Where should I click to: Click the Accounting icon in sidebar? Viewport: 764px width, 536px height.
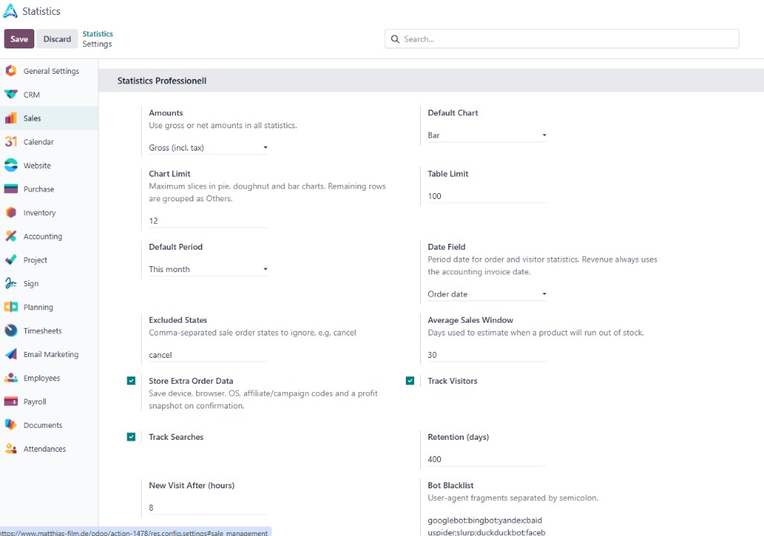click(10, 236)
